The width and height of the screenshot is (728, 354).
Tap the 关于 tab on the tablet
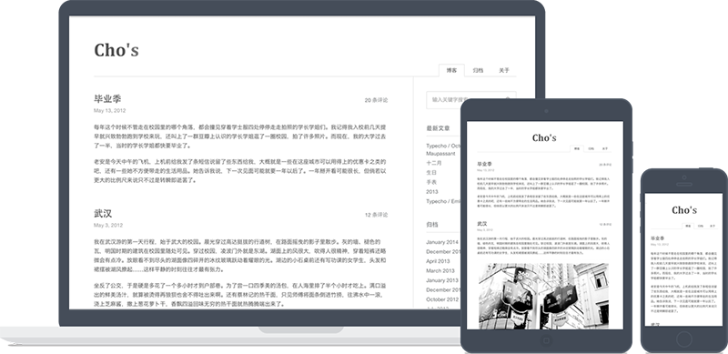click(604, 148)
